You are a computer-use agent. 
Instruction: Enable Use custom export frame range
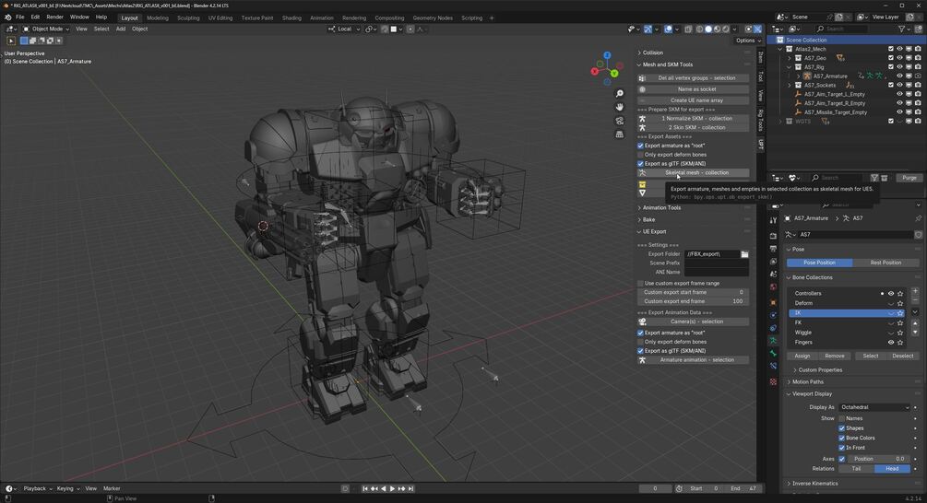click(x=641, y=283)
